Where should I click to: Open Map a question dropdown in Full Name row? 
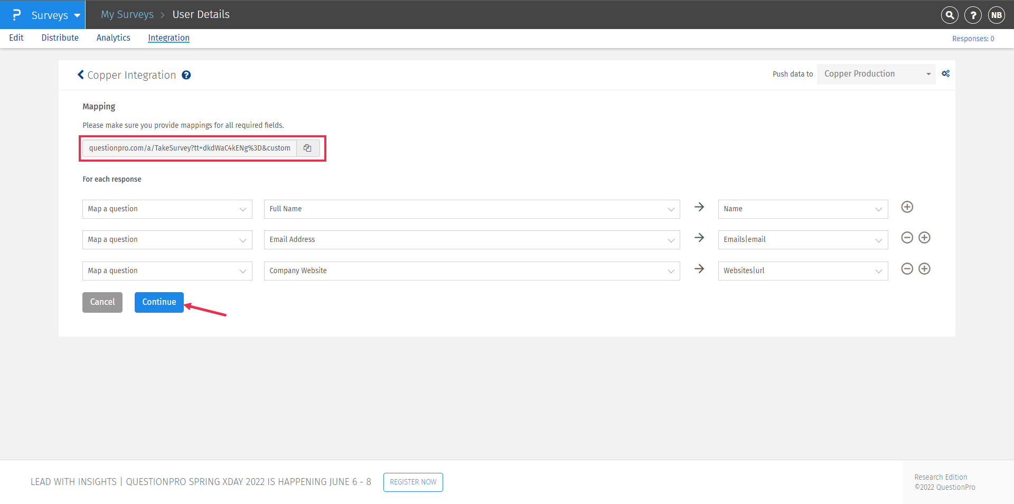[167, 209]
